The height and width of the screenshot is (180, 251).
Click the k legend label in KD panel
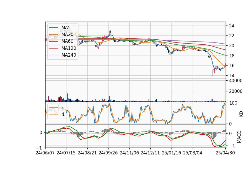tap(63, 108)
